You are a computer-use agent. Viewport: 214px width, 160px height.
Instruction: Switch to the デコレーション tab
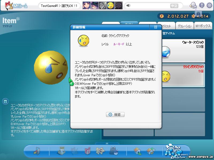(185, 26)
